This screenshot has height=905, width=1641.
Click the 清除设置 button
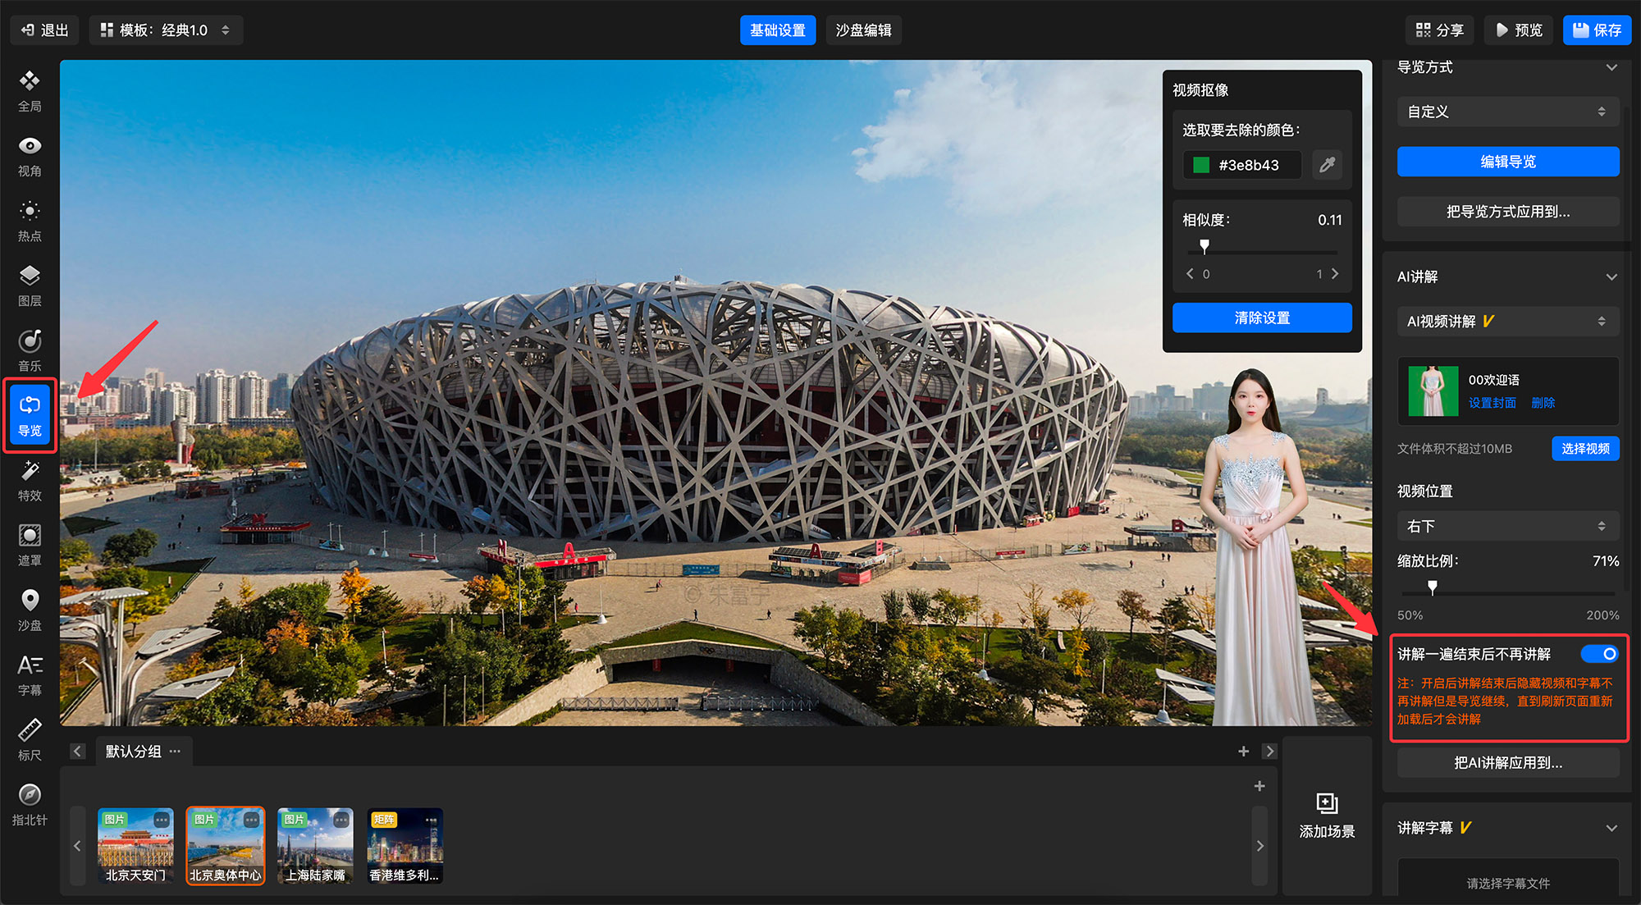click(1261, 318)
